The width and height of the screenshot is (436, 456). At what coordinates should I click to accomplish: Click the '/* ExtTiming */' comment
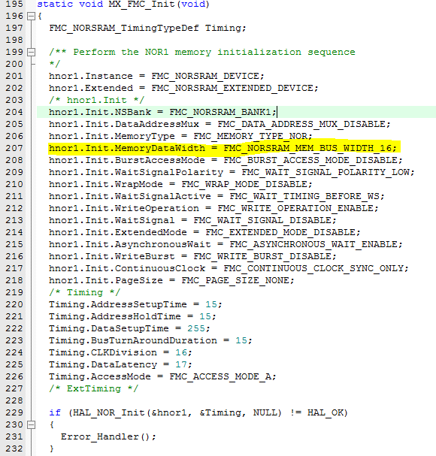pos(93,389)
